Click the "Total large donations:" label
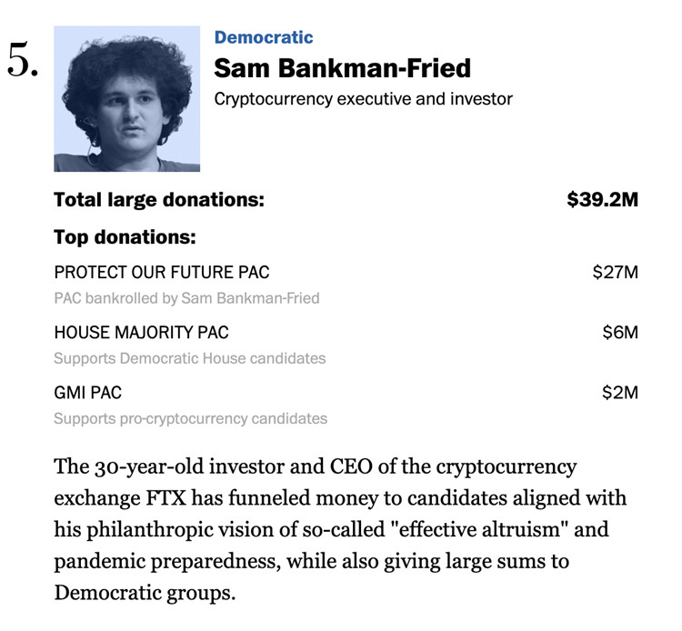682x631 pixels. 159,200
